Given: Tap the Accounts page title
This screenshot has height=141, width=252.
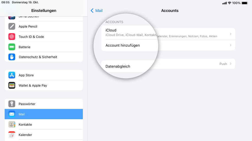Looking at the screenshot, I should click(x=170, y=11).
